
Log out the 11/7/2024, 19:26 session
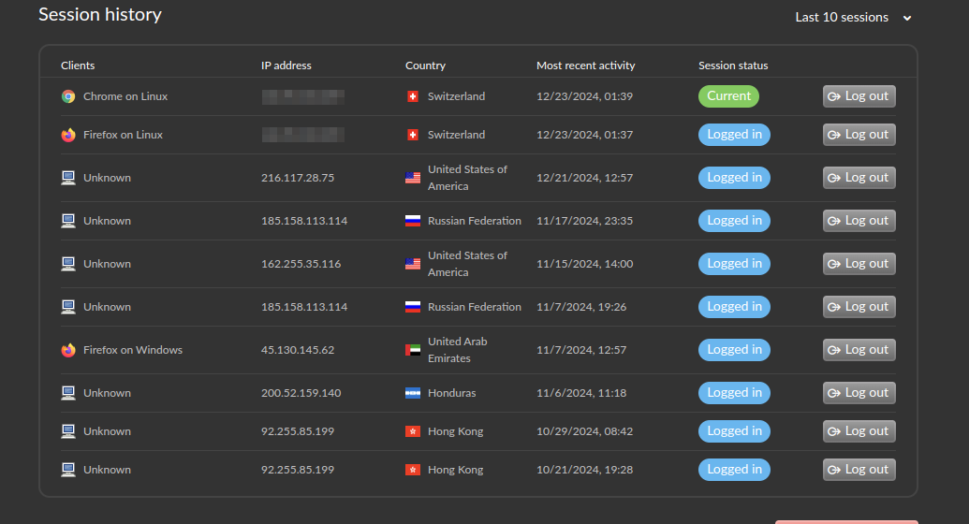(859, 307)
